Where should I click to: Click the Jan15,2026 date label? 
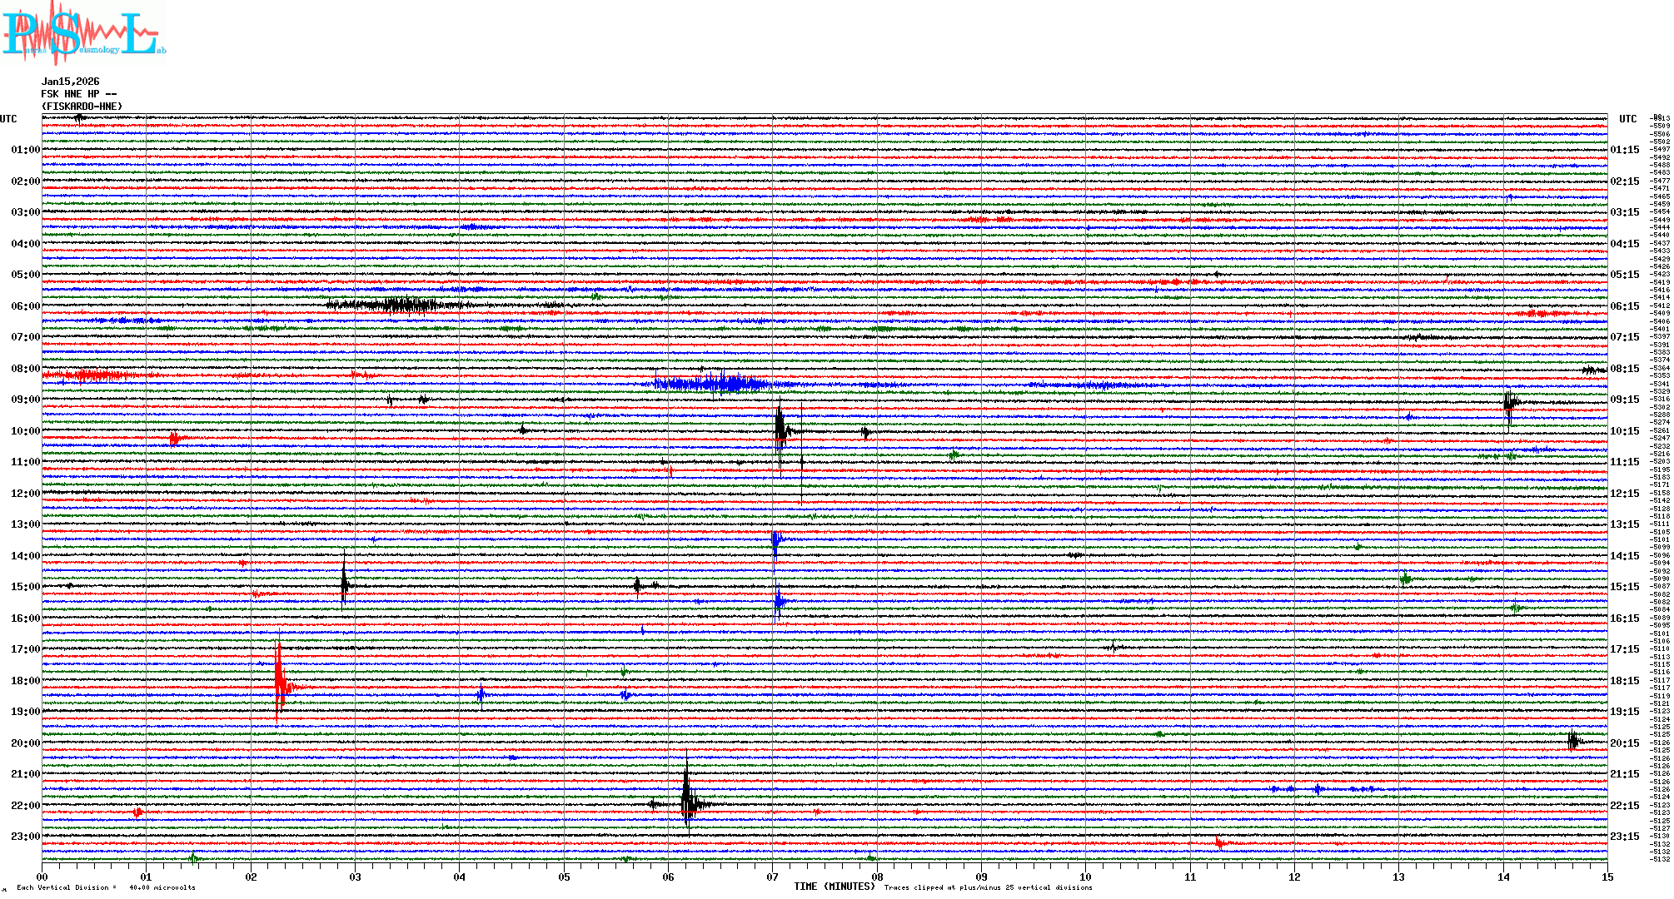tap(70, 82)
